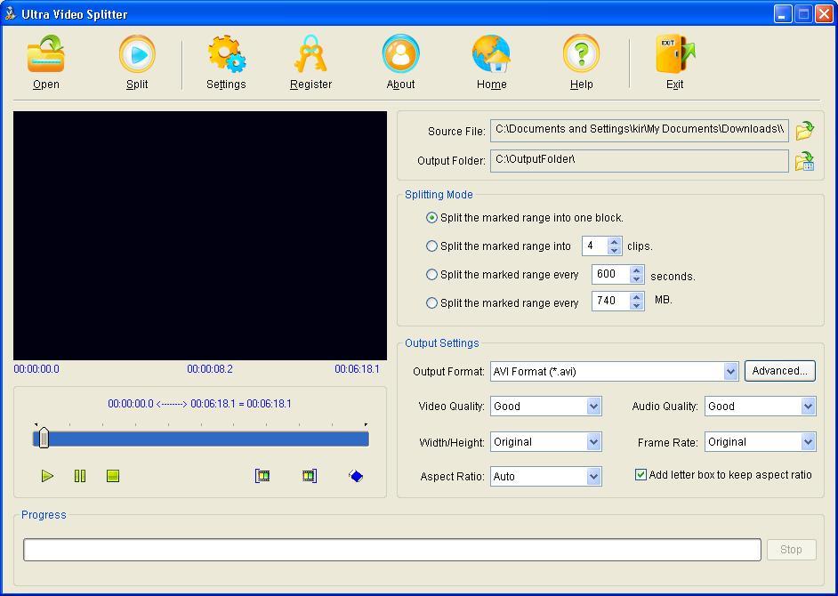The height and width of the screenshot is (596, 838).
Task: Choose splitting the marked range into 4 clips
Action: pyautogui.click(x=431, y=246)
